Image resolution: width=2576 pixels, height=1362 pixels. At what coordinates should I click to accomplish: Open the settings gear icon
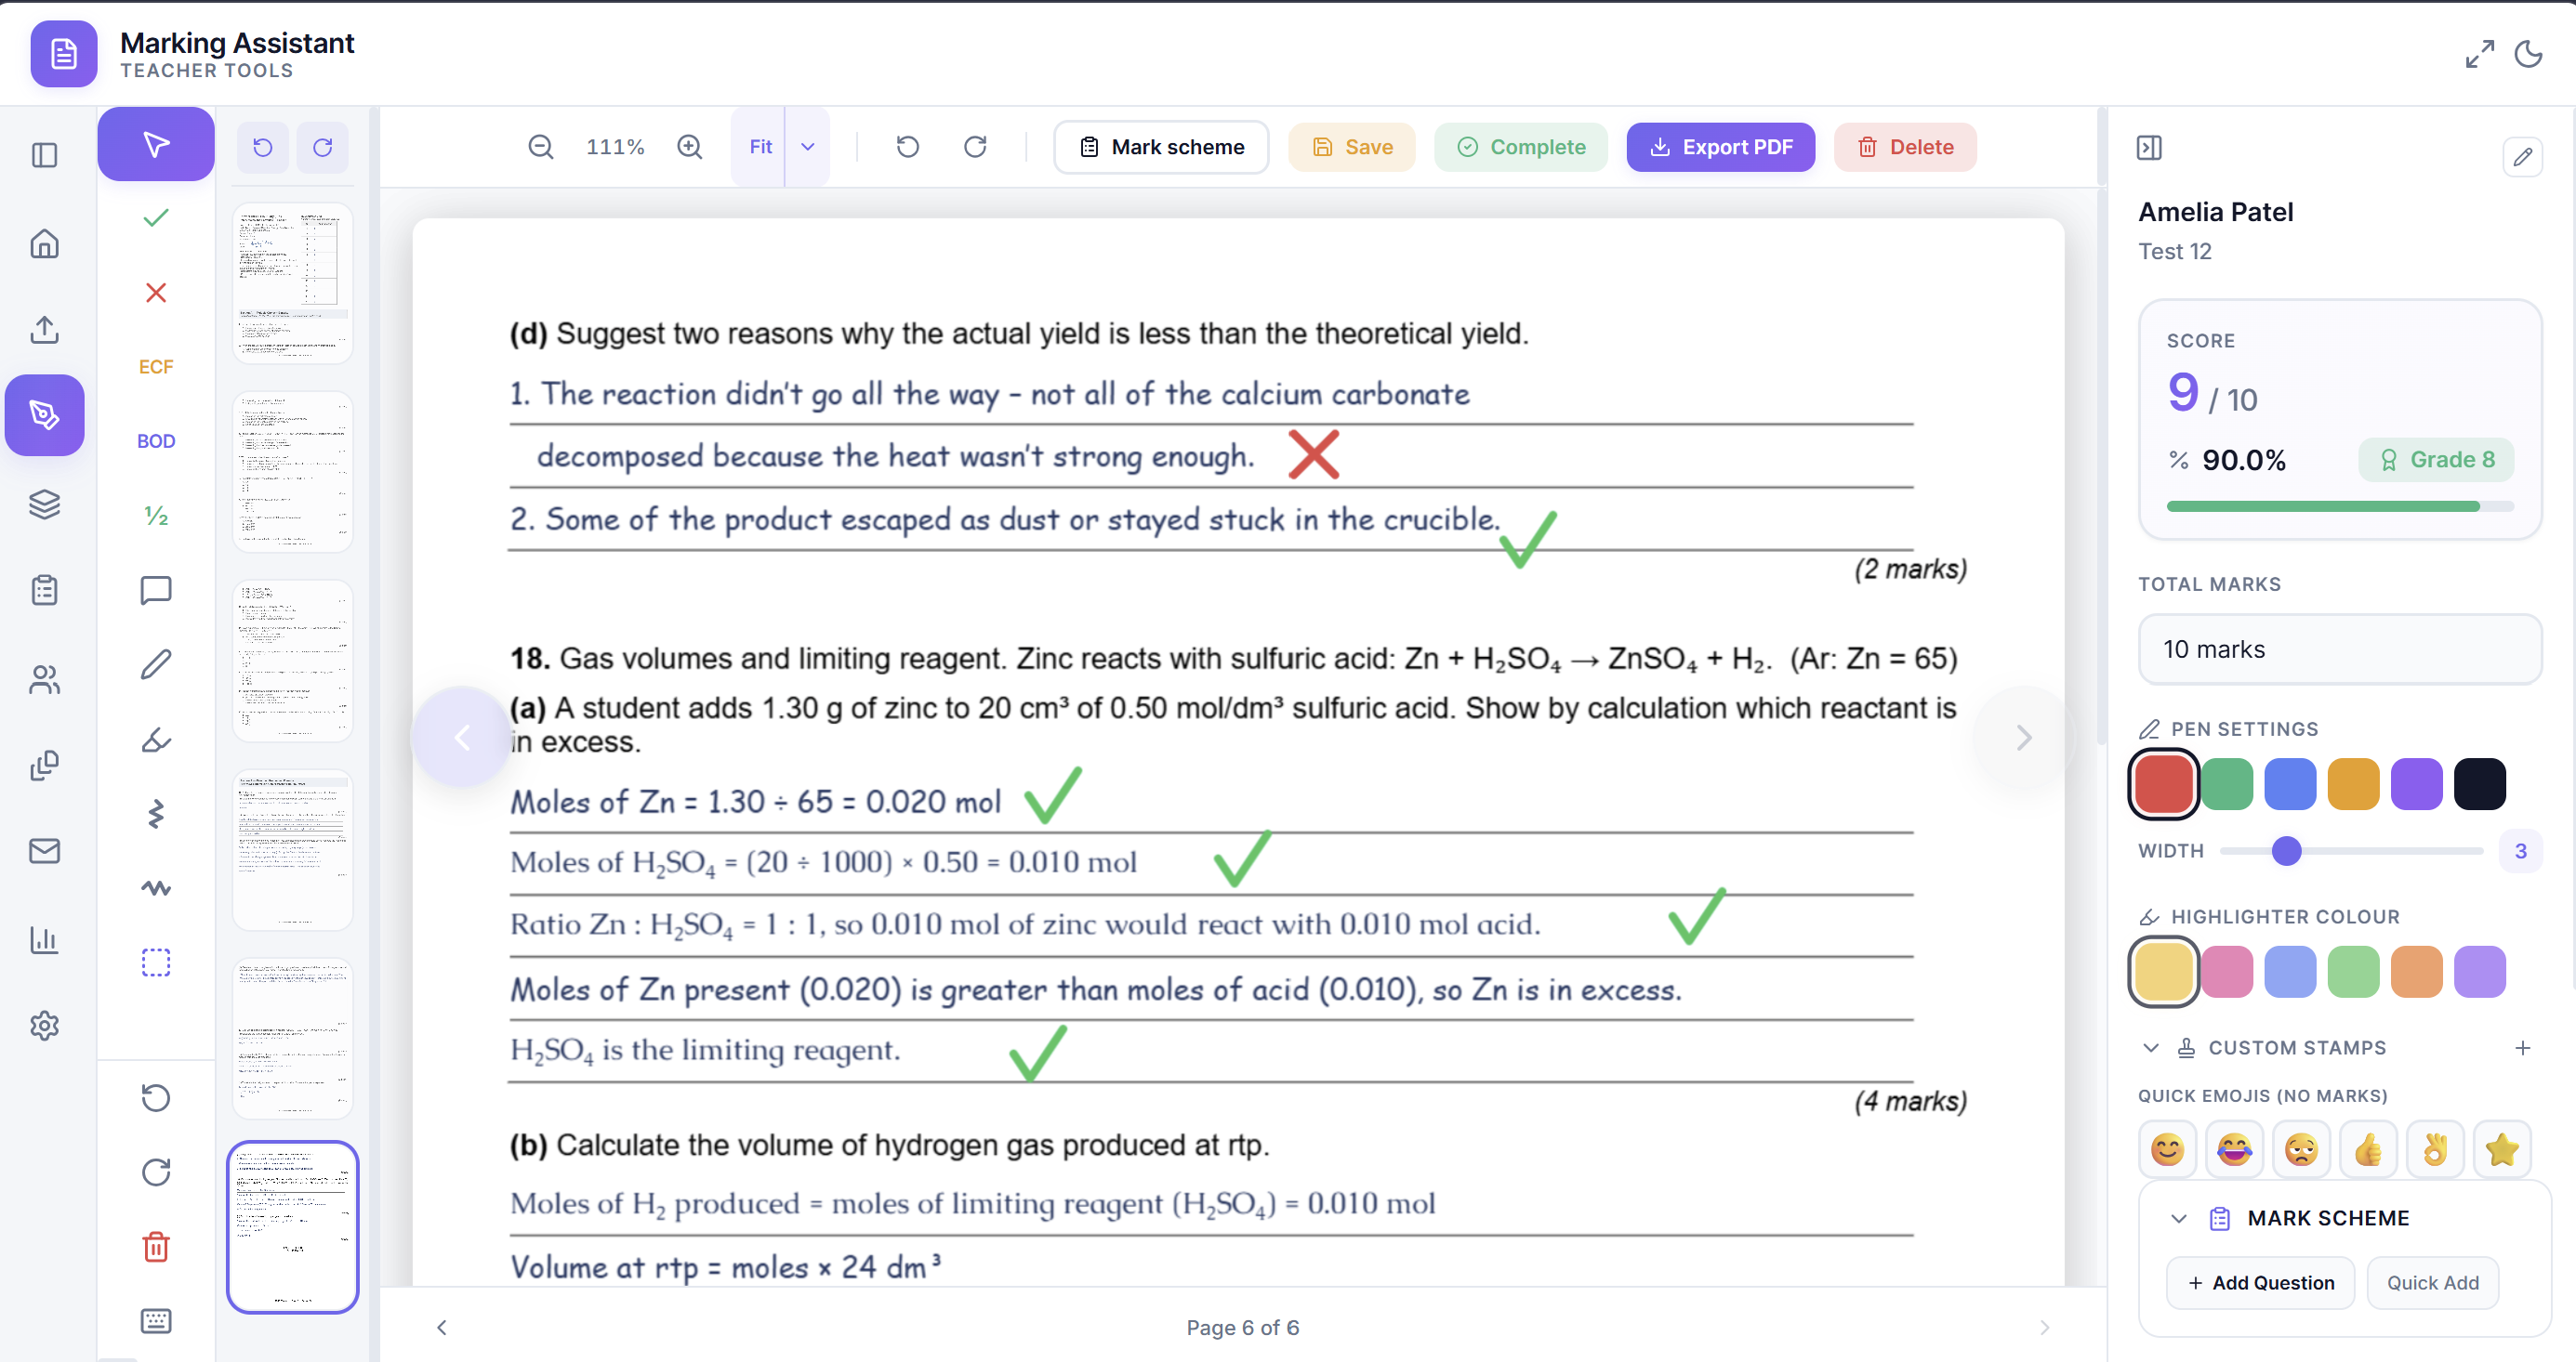pos(44,1027)
